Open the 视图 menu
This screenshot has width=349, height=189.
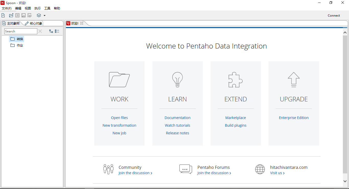pyautogui.click(x=28, y=8)
